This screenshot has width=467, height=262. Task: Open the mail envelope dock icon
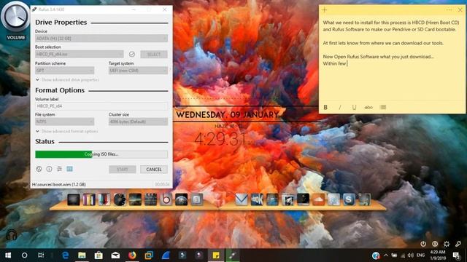[x=242, y=199]
